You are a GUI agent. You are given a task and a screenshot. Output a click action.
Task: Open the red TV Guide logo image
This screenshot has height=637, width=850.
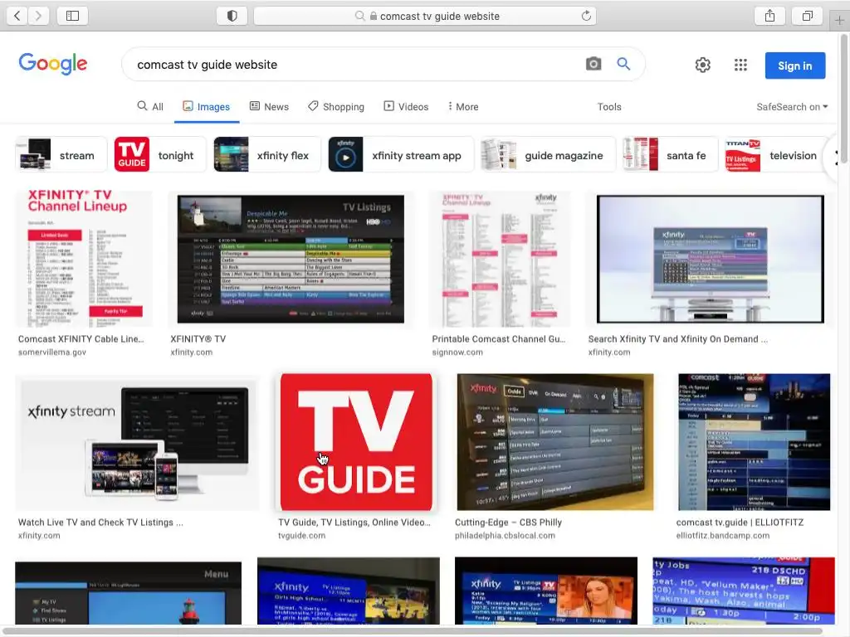(x=356, y=442)
